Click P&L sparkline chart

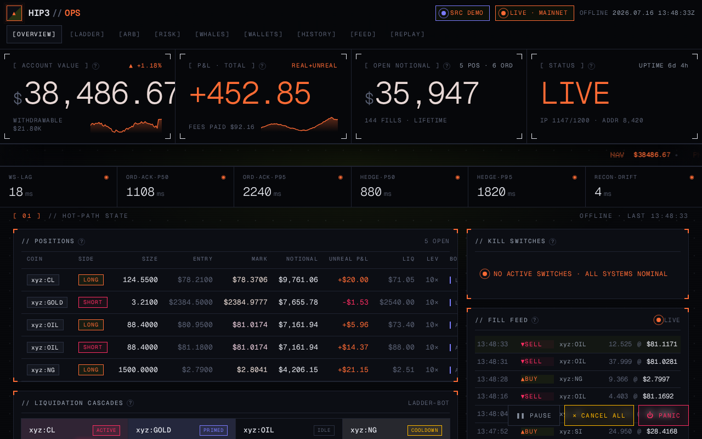(x=299, y=124)
